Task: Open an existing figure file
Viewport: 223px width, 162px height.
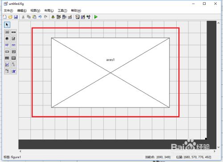Action: click(10, 17)
